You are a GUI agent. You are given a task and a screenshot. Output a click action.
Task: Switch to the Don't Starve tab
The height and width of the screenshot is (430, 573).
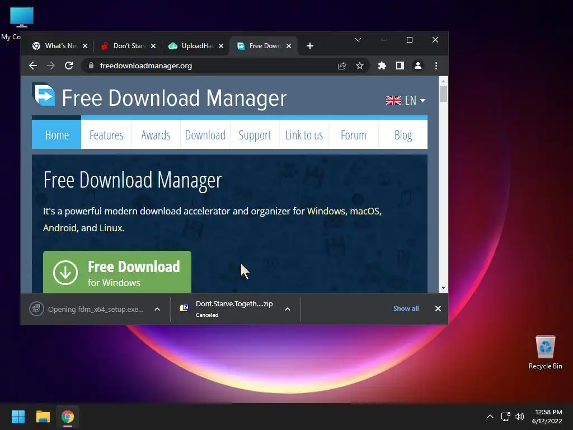124,46
